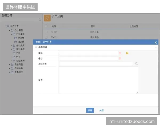Select 洽谈桌椅 in the category tree
This screenshot has height=128, width=160.
(20, 34)
